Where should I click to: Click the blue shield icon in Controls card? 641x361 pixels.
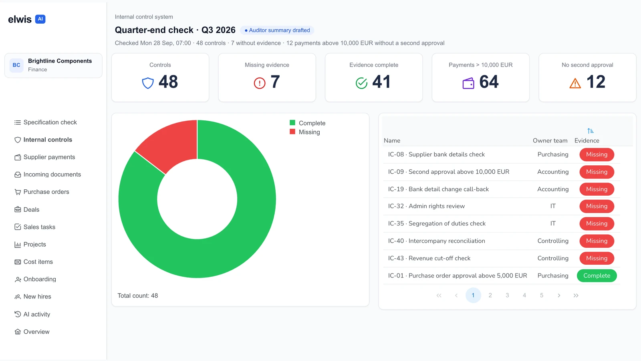point(148,83)
